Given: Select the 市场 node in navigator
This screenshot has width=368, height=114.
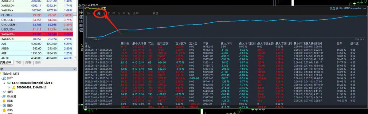Looking at the screenshot, I should (x=10, y=110).
